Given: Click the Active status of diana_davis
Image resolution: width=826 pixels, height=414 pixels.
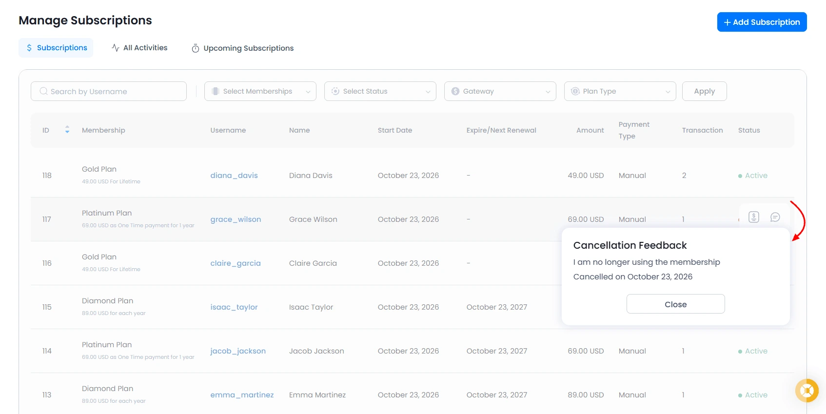Looking at the screenshot, I should (753, 176).
